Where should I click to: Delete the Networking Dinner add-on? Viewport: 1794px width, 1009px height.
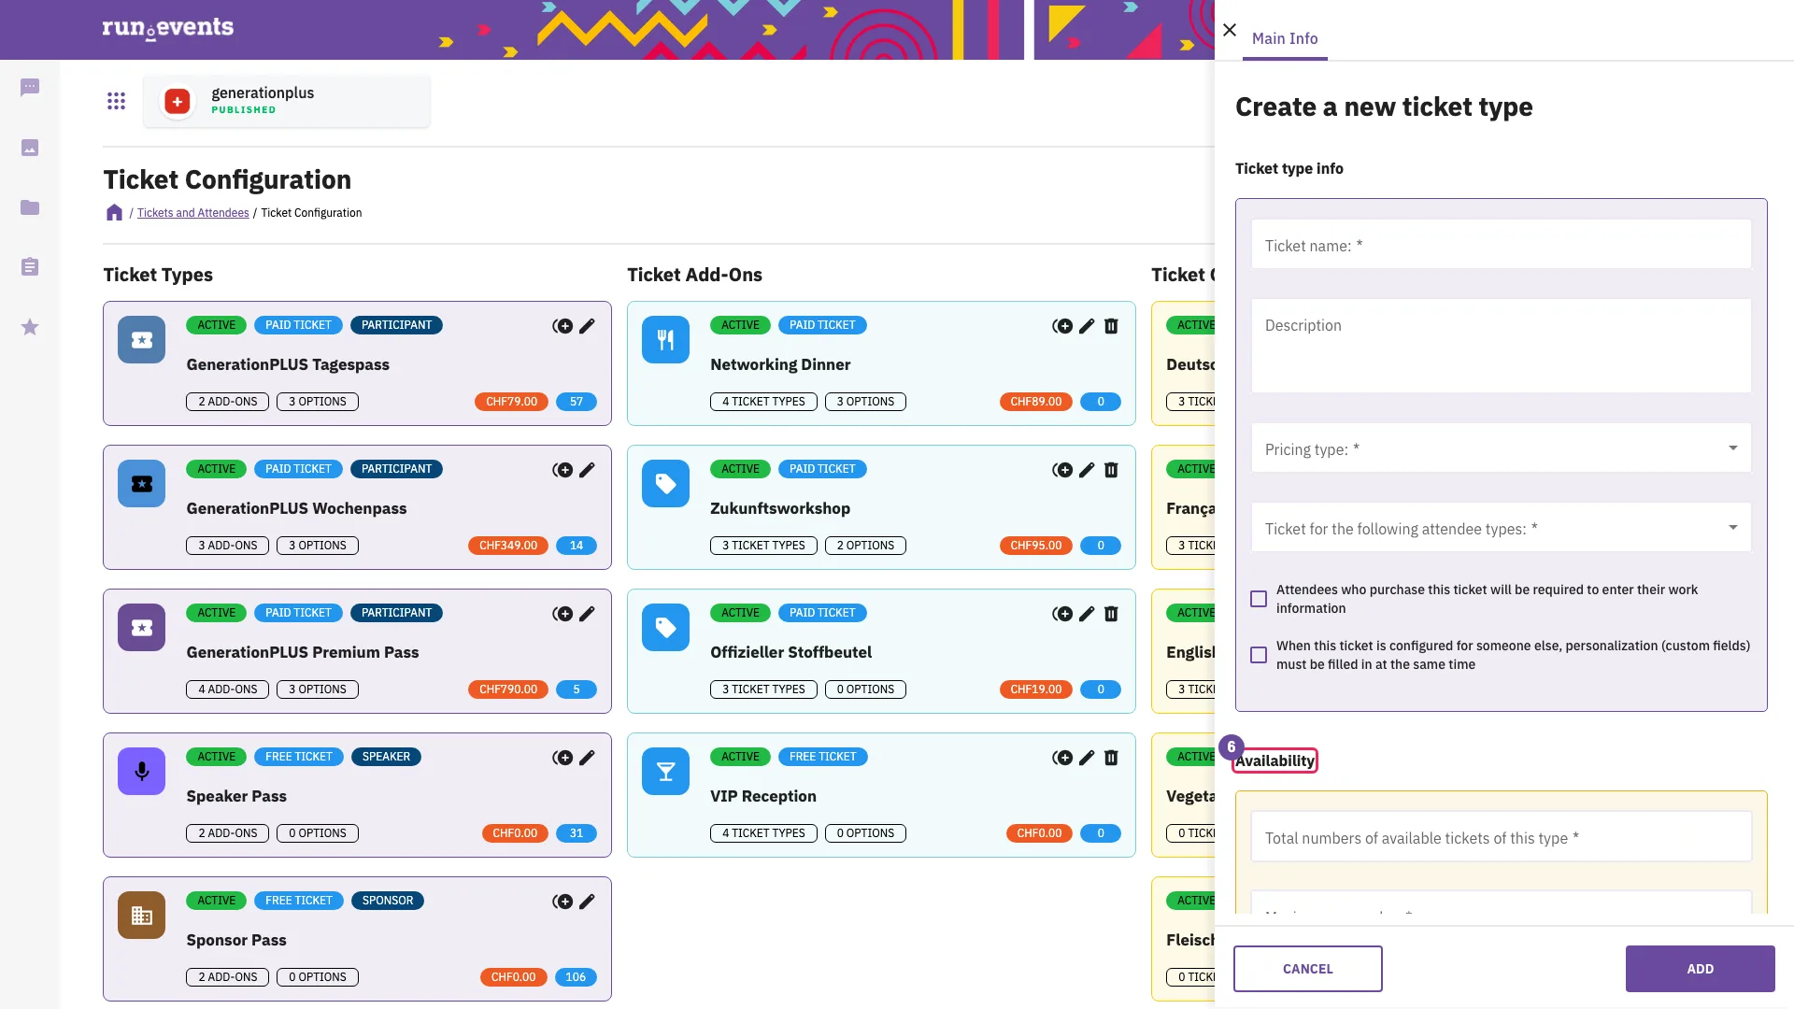(x=1111, y=326)
